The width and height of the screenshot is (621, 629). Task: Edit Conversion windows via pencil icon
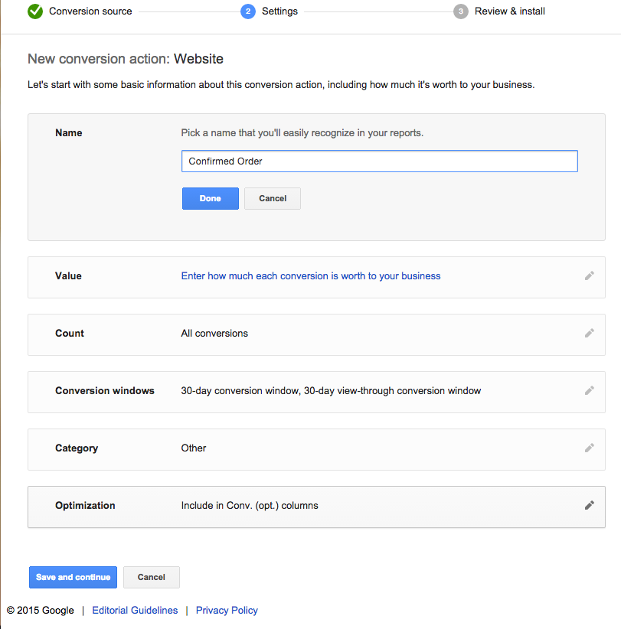[589, 391]
